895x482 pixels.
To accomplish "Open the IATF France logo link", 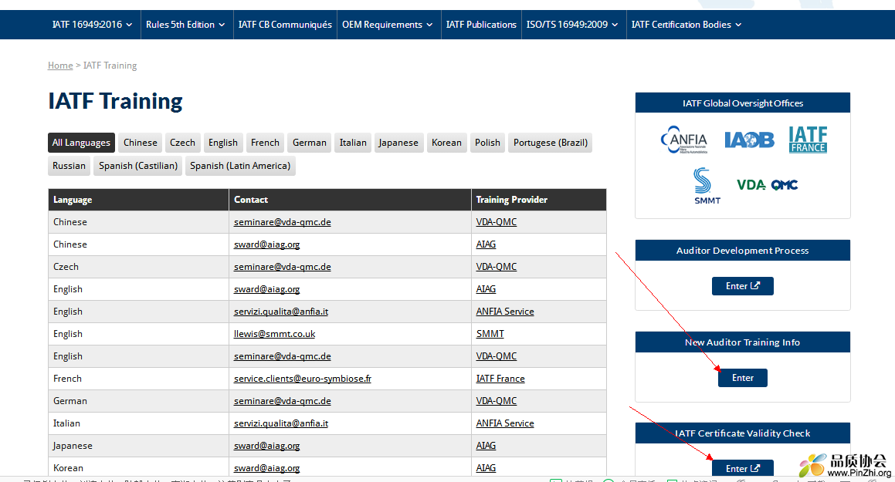I will click(x=808, y=140).
